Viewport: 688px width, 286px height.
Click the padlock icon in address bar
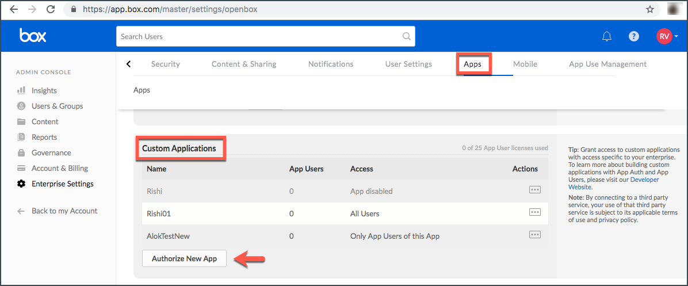[x=73, y=9]
